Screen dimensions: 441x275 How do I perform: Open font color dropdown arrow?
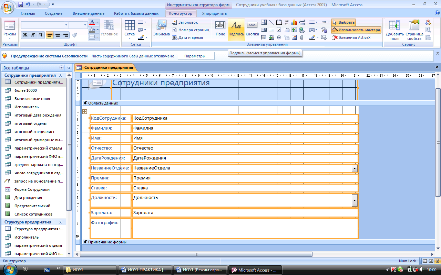coord(98,22)
